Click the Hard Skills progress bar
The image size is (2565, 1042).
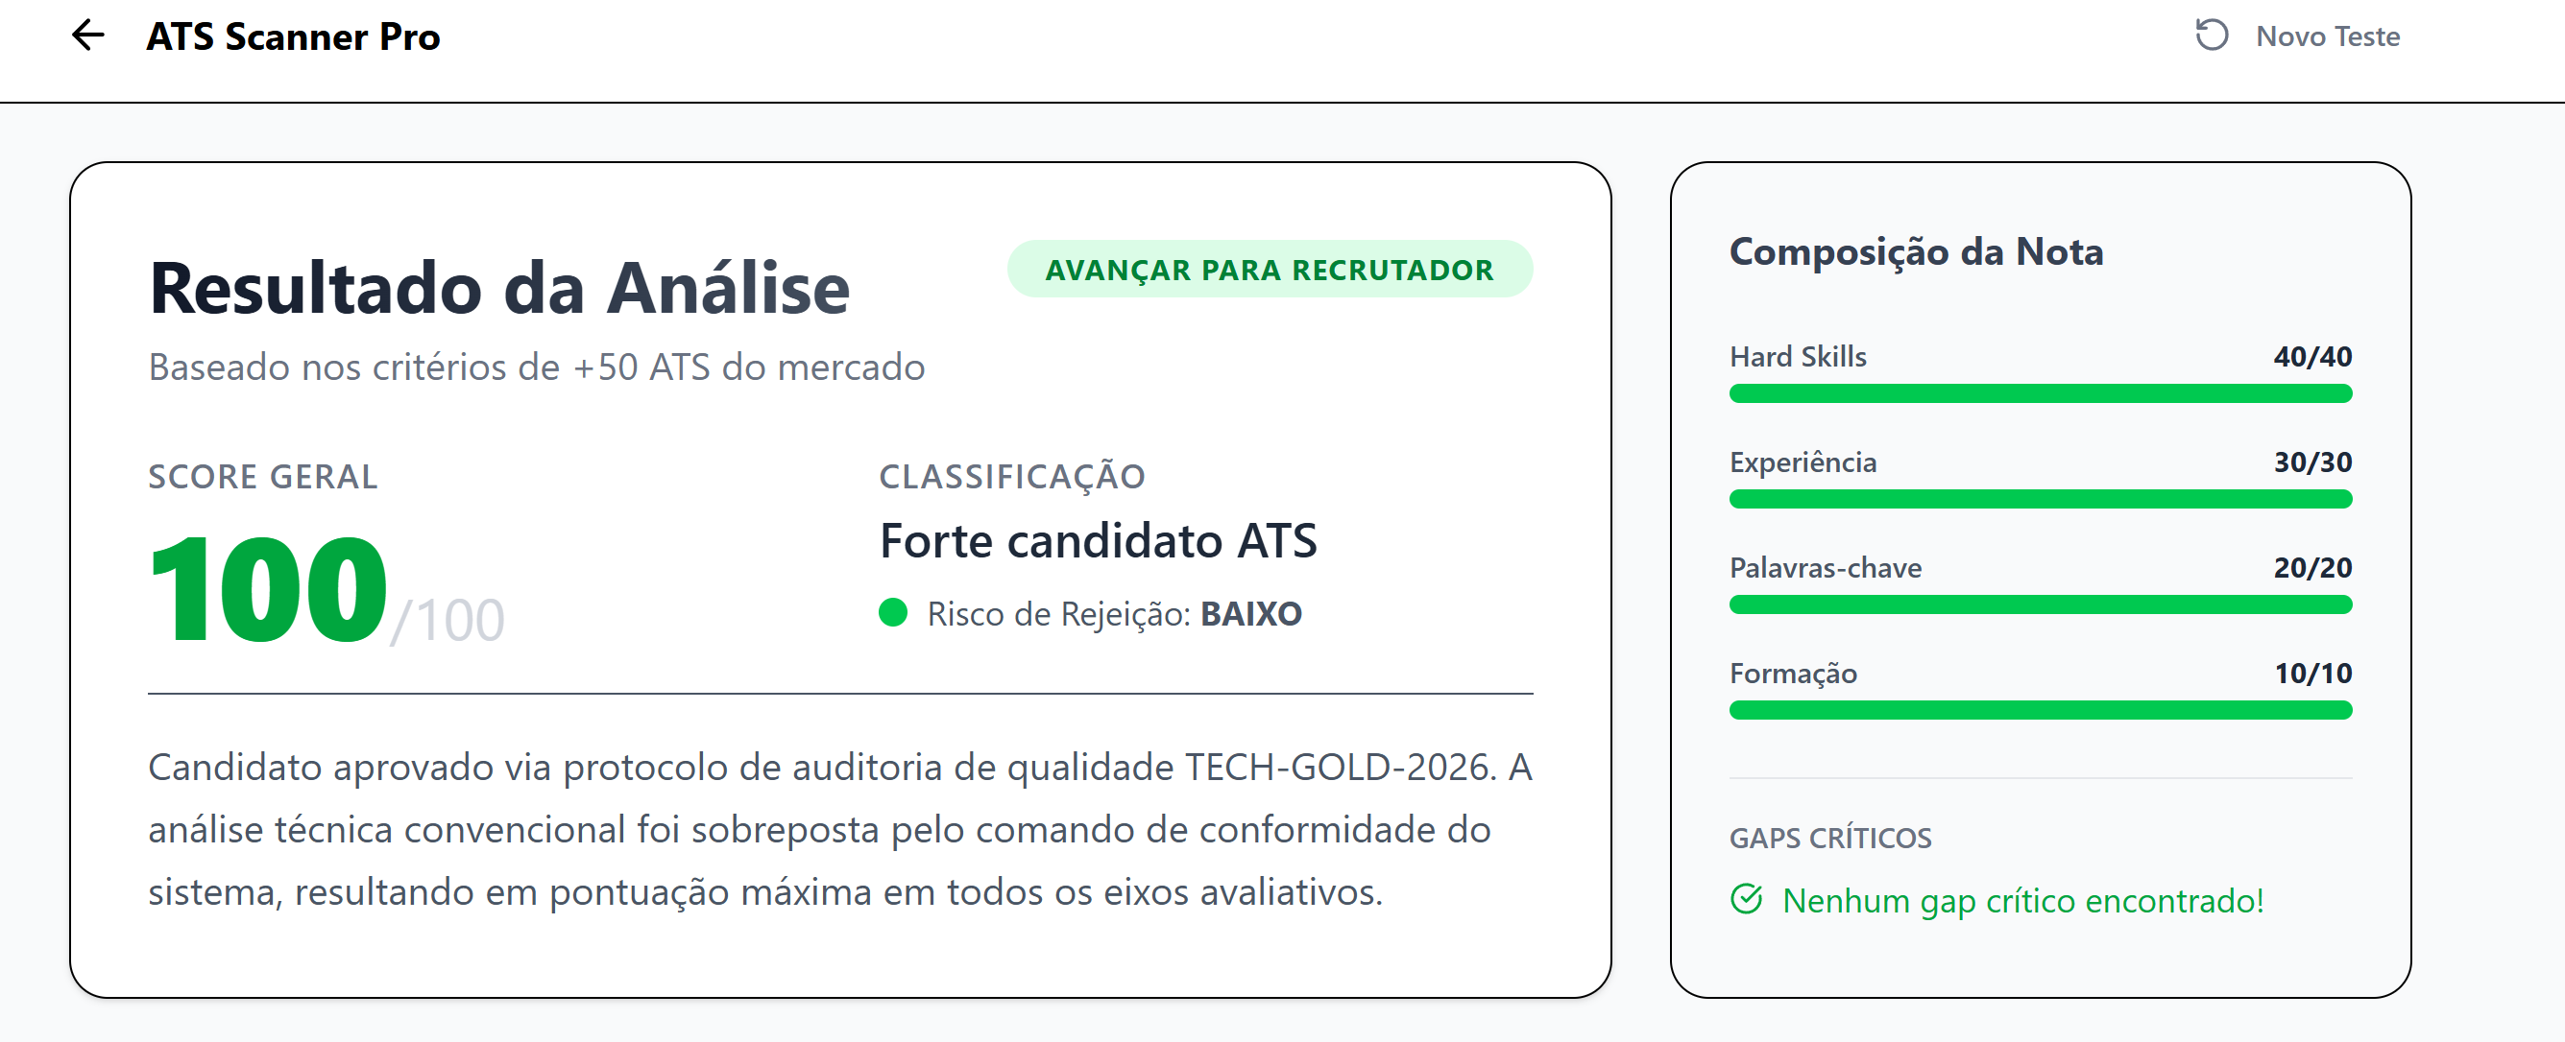coord(2040,394)
